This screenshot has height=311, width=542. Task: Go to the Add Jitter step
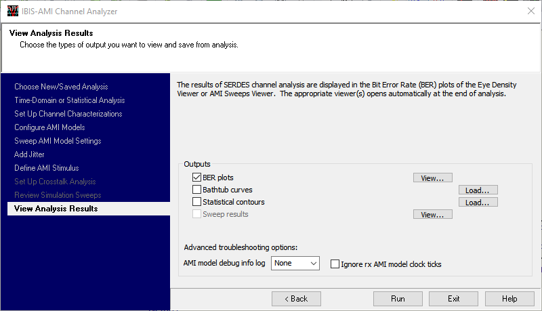[x=29, y=154]
